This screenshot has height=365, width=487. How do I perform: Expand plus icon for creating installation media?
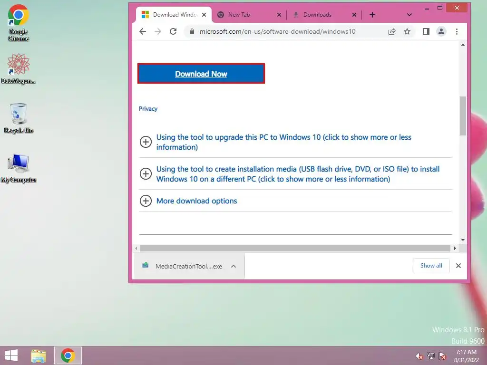point(146,173)
